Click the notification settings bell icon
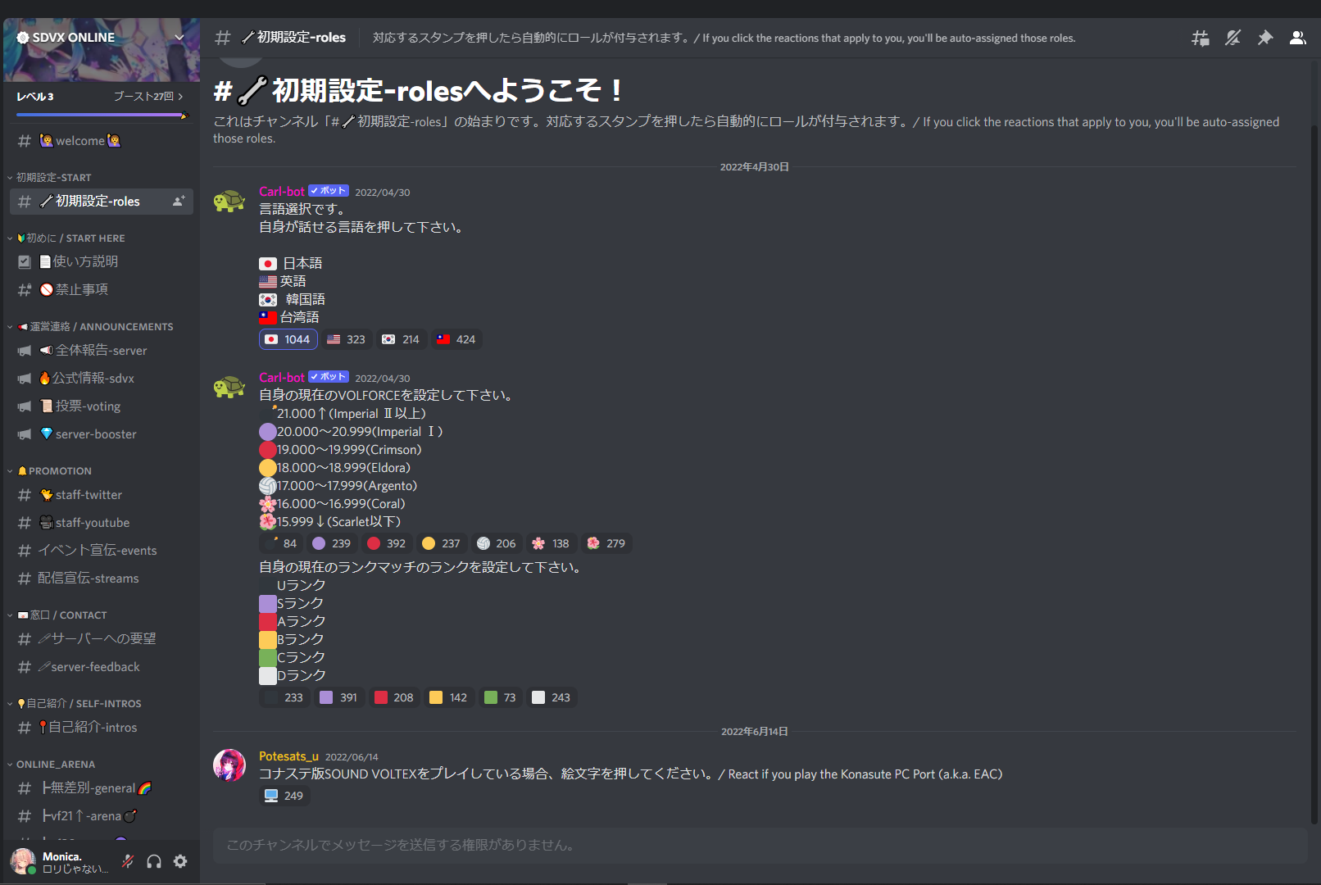 (x=1232, y=38)
